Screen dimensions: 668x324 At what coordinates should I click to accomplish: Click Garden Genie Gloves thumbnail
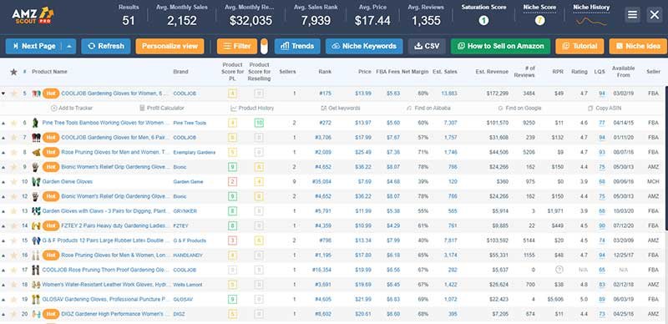(x=36, y=181)
